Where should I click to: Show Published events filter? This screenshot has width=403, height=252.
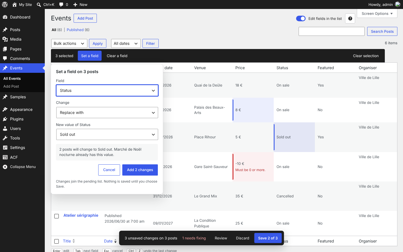point(75,30)
